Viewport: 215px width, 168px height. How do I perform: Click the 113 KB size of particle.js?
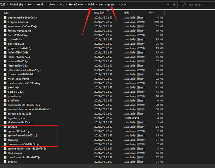coord(159,87)
